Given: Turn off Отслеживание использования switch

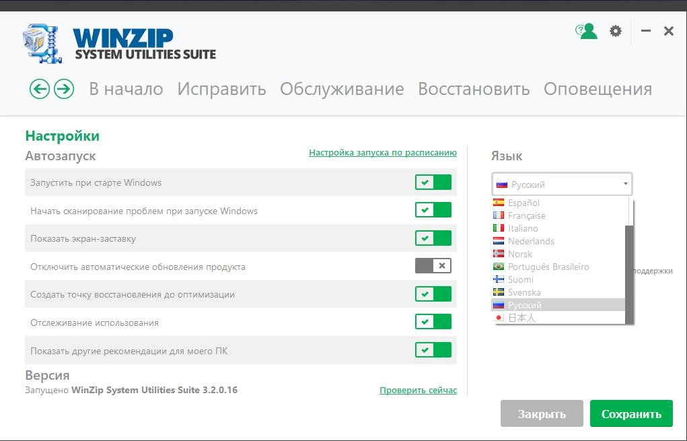Looking at the screenshot, I should pyautogui.click(x=433, y=322).
